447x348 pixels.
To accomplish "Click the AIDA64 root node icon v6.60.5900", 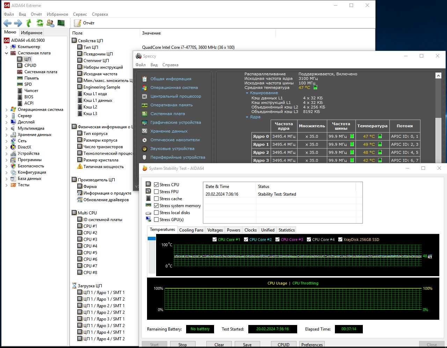I will [7, 40].
